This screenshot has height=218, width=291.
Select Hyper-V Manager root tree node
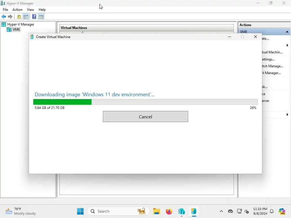(x=20, y=24)
